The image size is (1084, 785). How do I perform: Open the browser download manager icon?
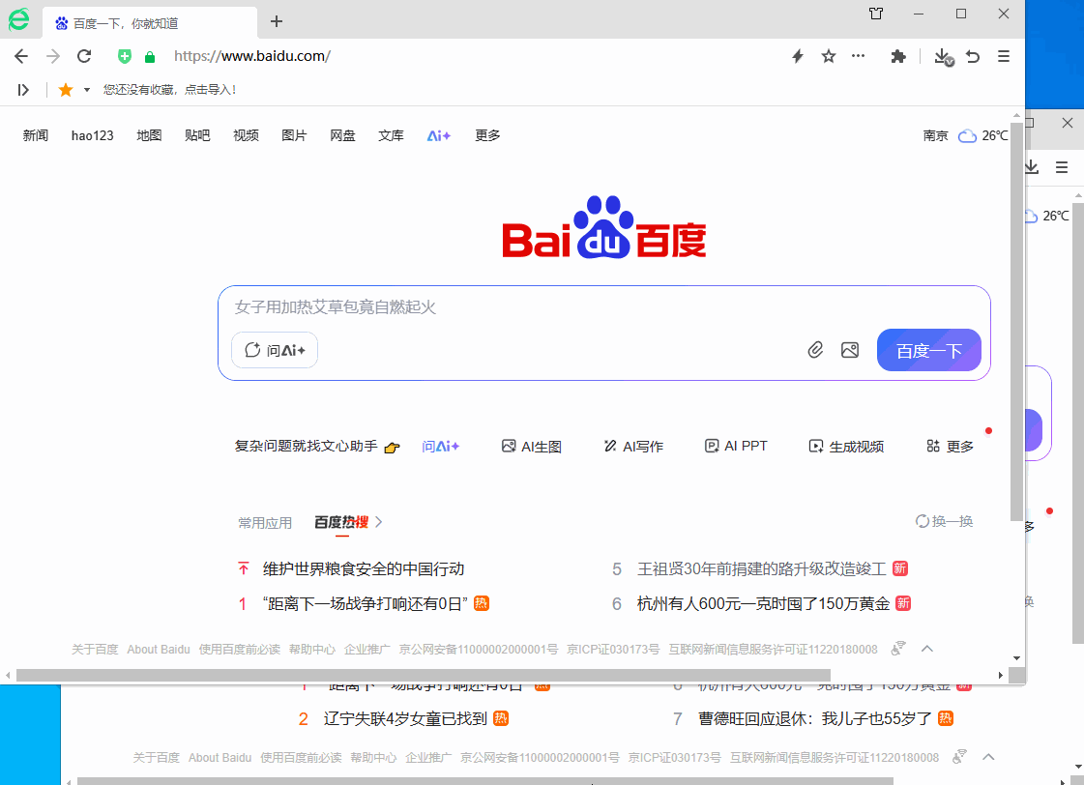pos(942,57)
